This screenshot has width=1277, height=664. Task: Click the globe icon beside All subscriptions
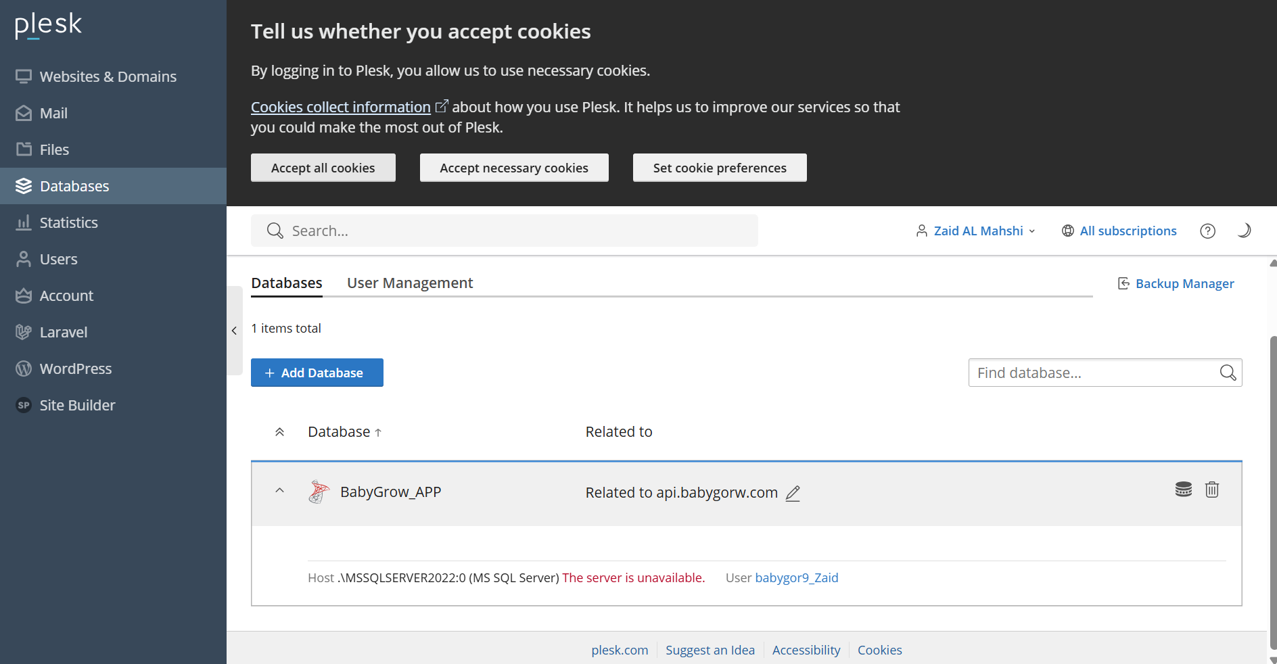pos(1068,231)
